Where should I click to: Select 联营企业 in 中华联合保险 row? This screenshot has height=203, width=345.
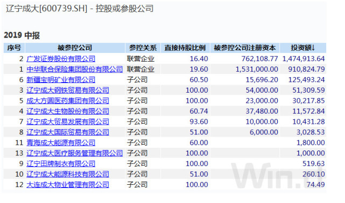point(140,70)
